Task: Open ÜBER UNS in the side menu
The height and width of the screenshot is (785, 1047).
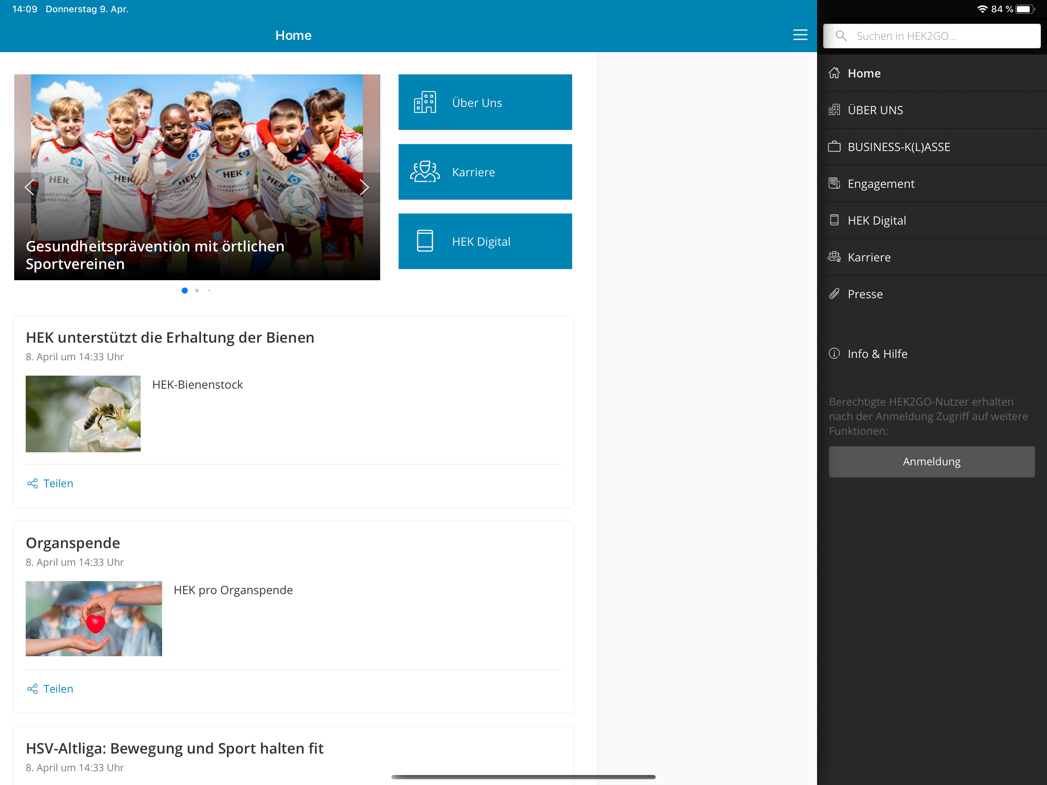Action: click(x=932, y=110)
